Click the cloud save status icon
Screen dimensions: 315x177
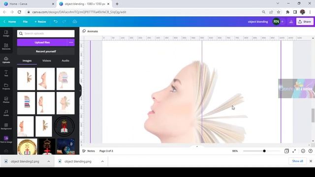(75, 22)
